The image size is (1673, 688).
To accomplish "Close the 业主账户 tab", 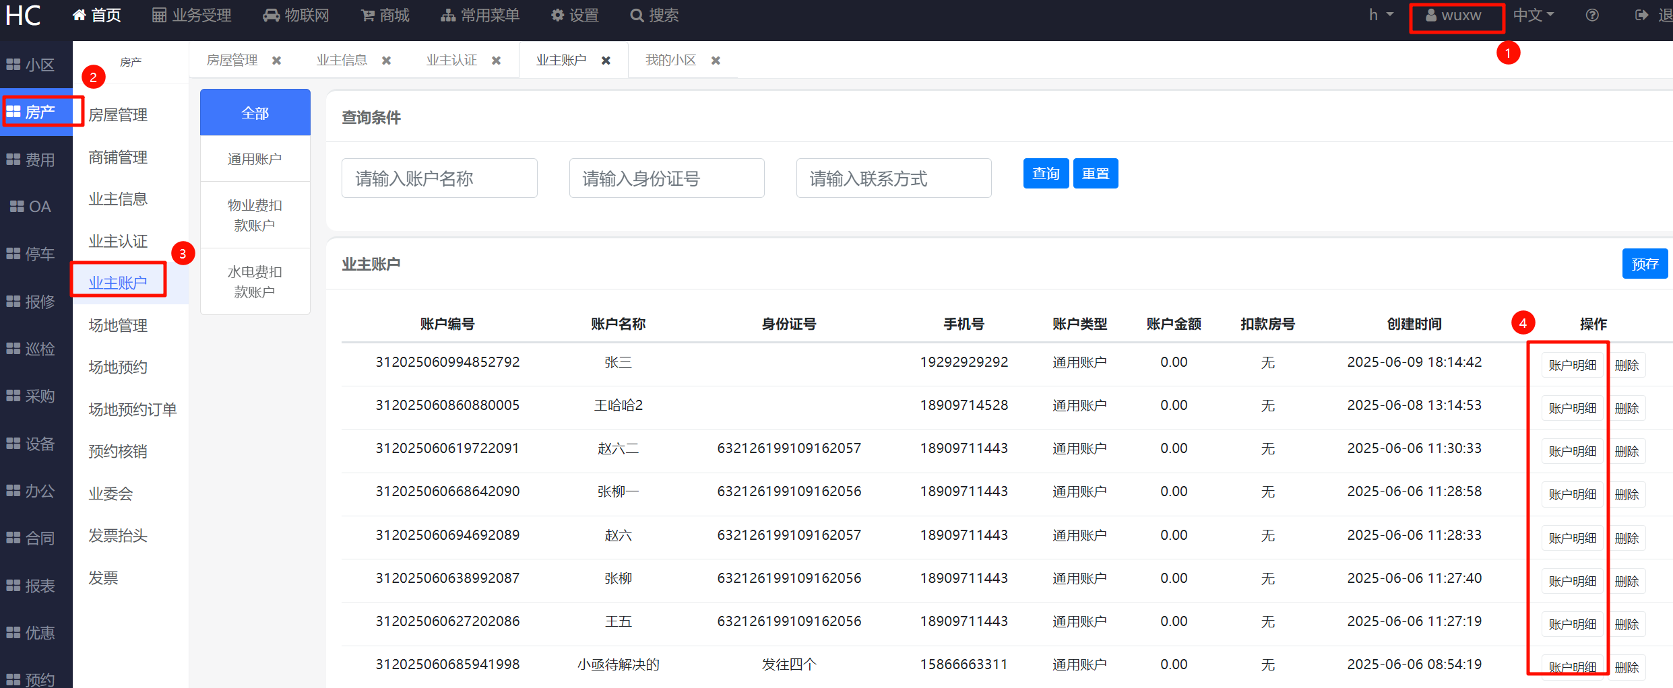I will point(606,61).
